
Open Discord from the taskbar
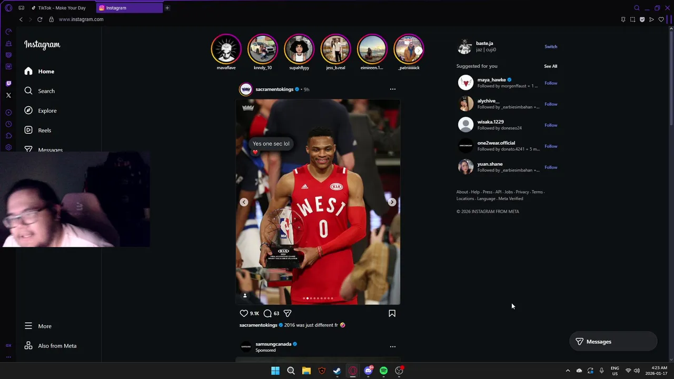368,371
